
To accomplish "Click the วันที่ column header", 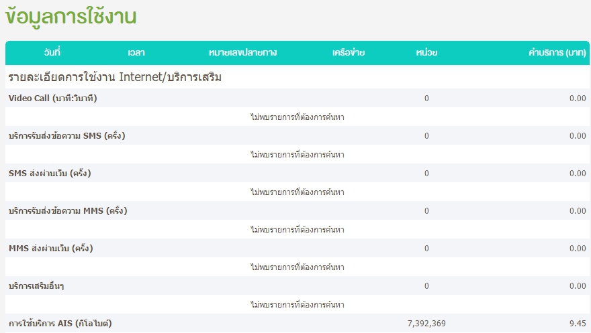I will [x=52, y=52].
